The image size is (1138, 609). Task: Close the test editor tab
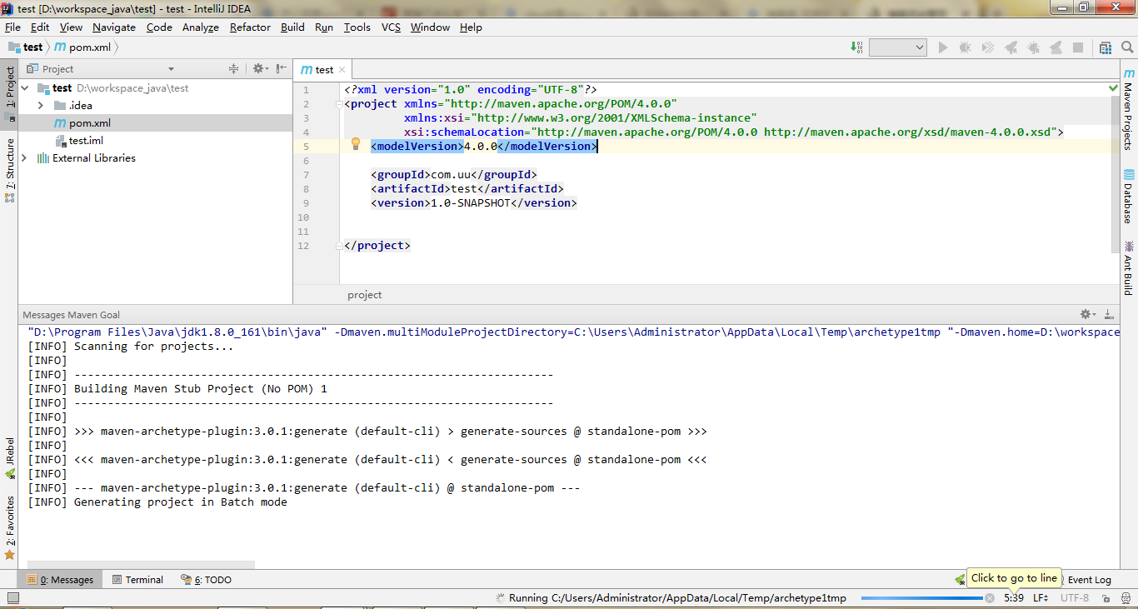342,70
